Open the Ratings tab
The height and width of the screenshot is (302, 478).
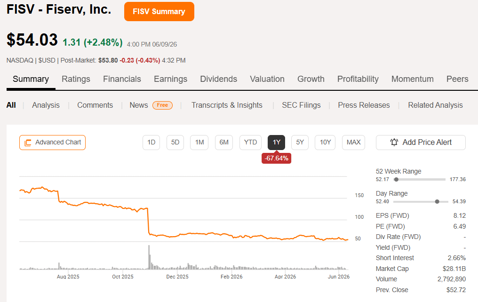76,79
